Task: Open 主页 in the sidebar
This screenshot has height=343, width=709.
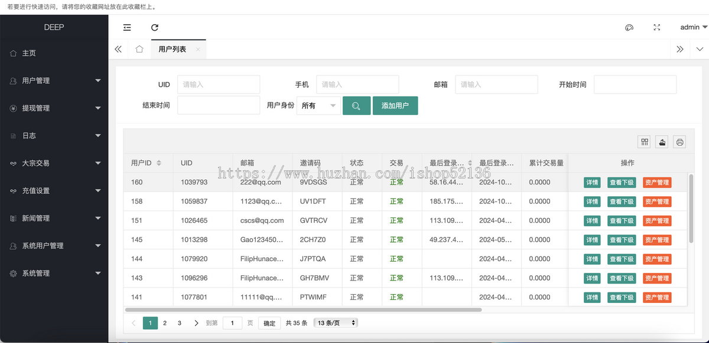Action: (54, 53)
